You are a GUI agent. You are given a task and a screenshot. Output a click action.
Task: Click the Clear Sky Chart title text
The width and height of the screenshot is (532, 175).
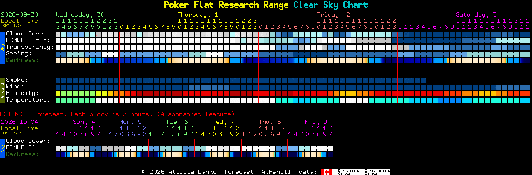click(x=331, y=5)
